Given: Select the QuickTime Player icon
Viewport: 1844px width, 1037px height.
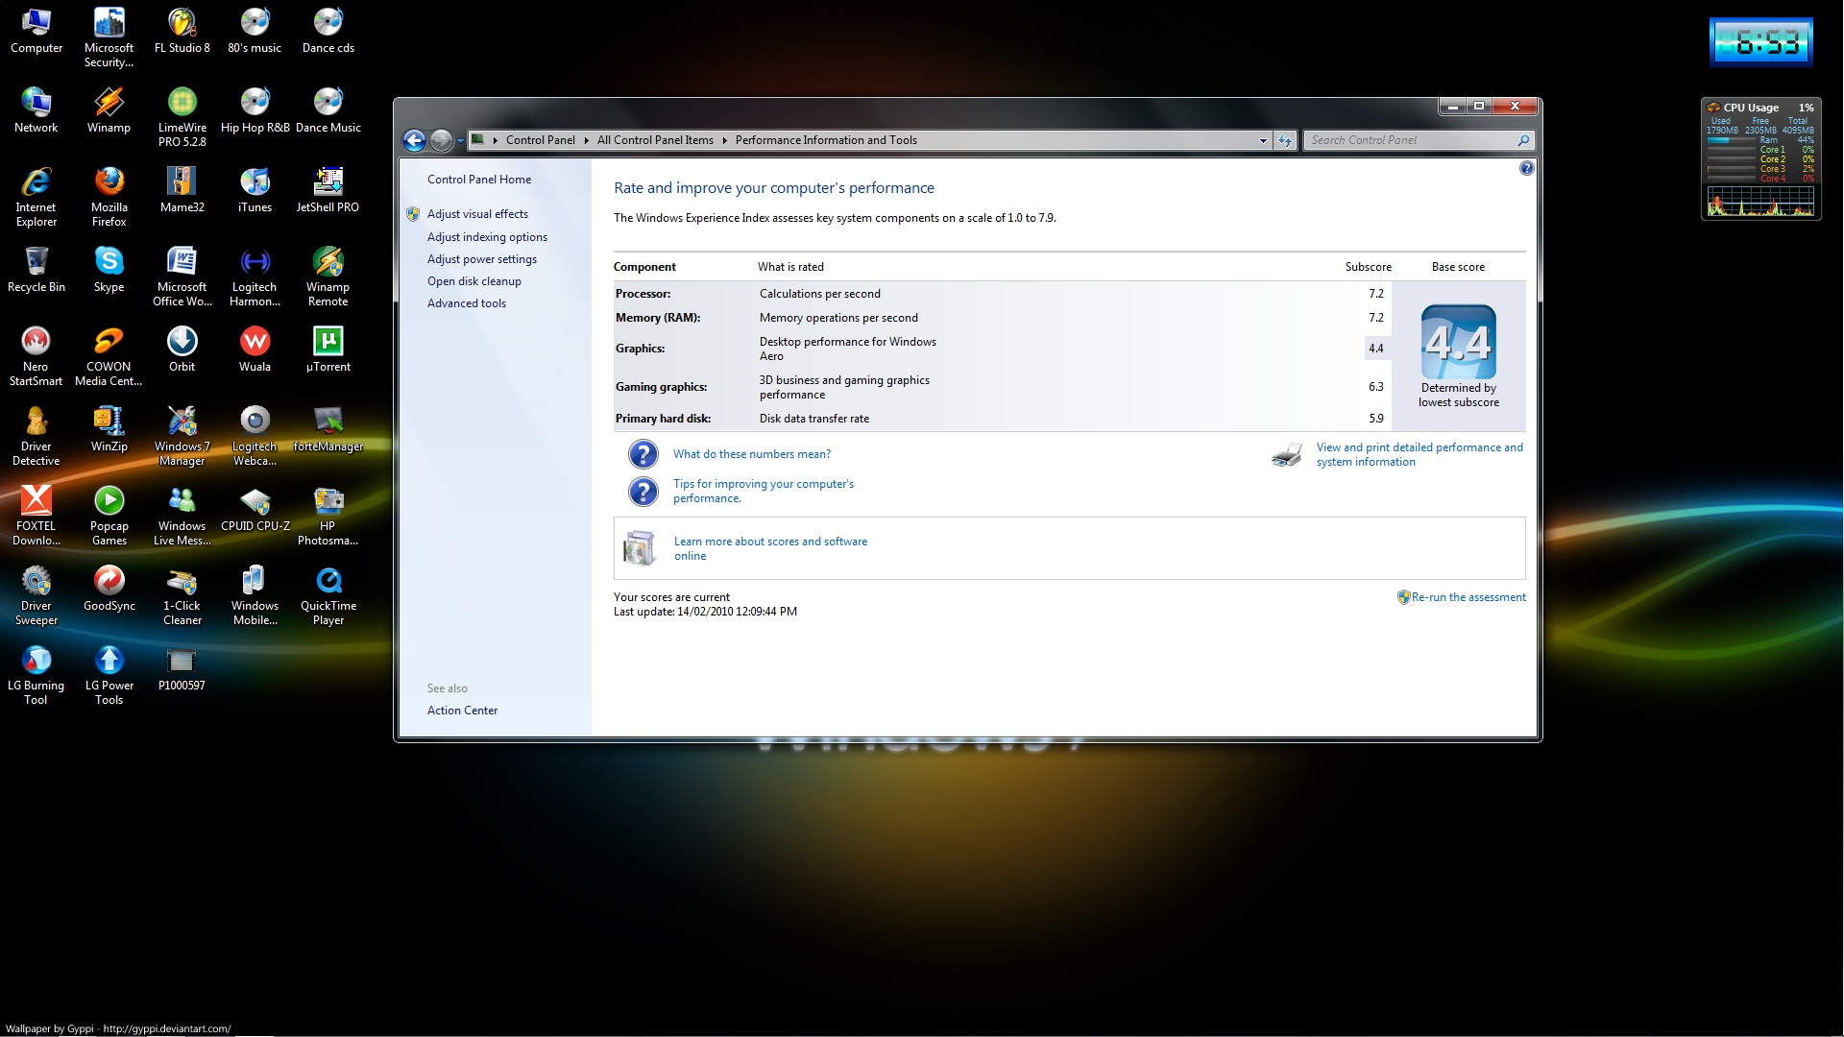Looking at the screenshot, I should 328,595.
